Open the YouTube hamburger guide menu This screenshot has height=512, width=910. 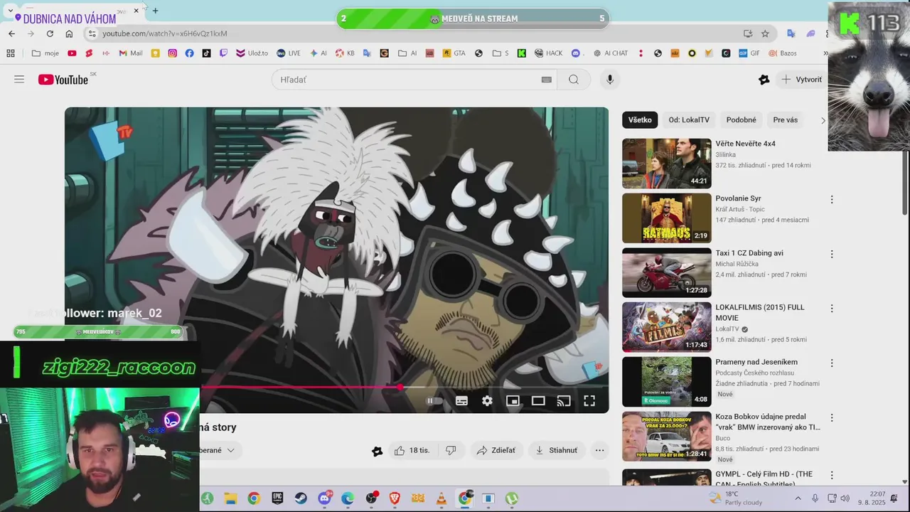[x=19, y=80]
